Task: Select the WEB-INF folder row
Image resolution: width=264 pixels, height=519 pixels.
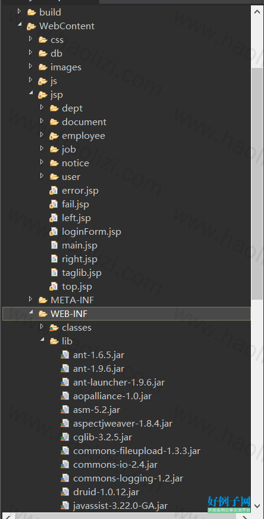Action: click(127, 314)
